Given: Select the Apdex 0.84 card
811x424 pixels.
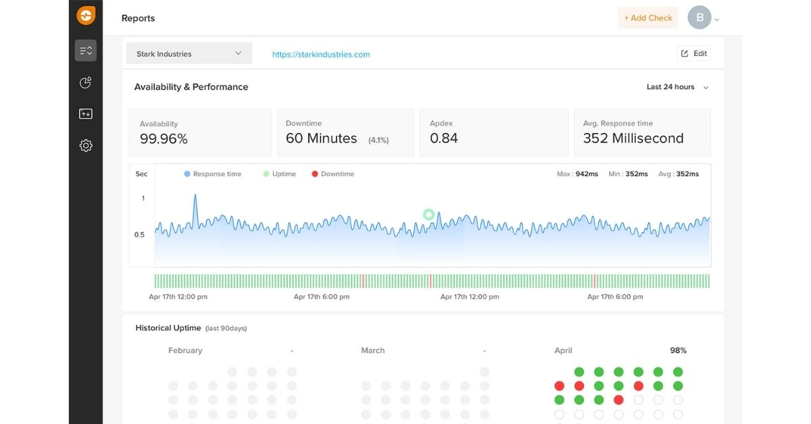Looking at the screenshot, I should click(493, 133).
